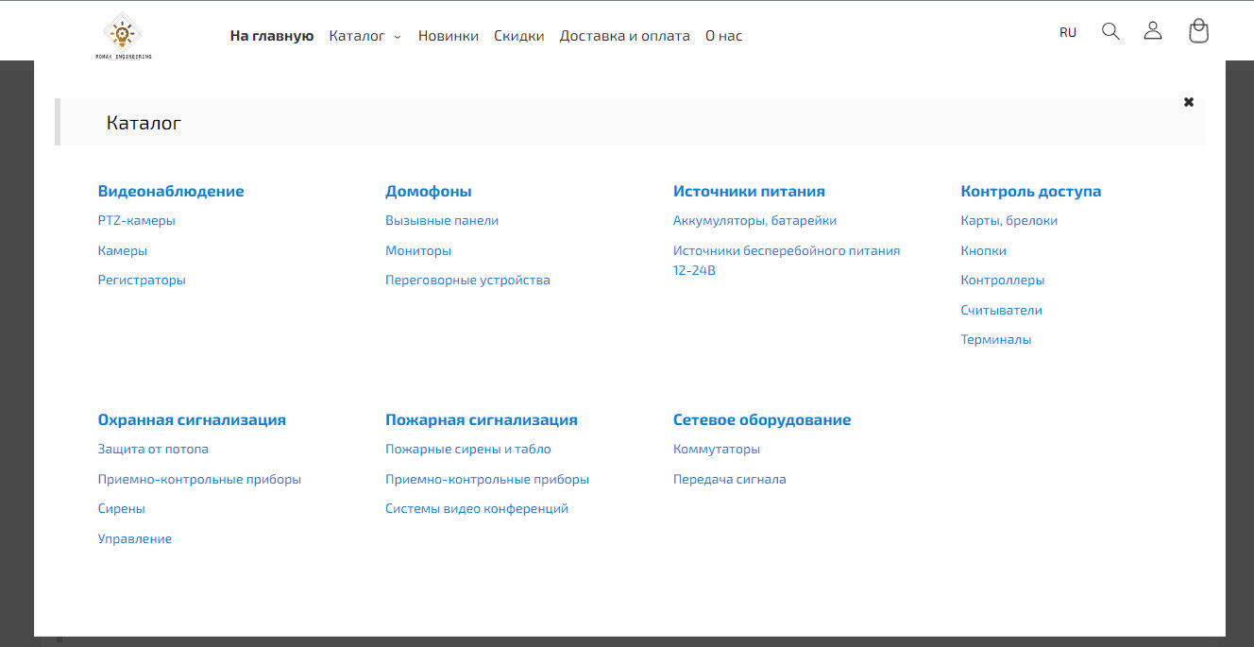Select the Коммутаторы subcategory
The image size is (1254, 647).
pos(716,450)
